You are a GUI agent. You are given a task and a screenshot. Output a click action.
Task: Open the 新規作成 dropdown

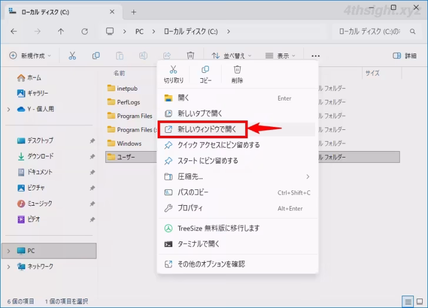click(x=30, y=56)
